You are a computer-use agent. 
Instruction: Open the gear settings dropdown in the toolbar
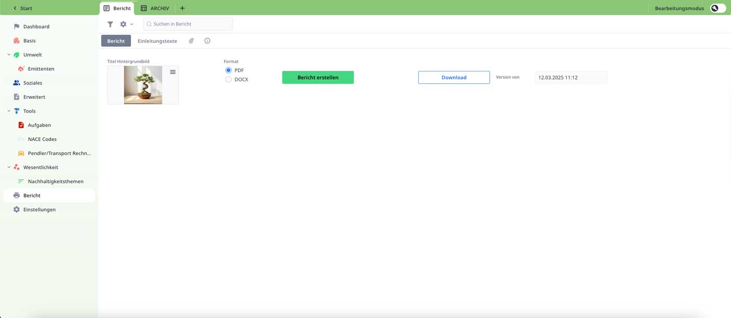pyautogui.click(x=125, y=24)
